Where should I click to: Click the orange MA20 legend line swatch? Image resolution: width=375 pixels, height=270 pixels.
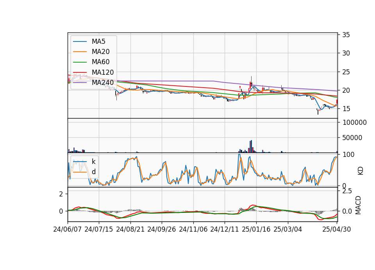(x=80, y=52)
